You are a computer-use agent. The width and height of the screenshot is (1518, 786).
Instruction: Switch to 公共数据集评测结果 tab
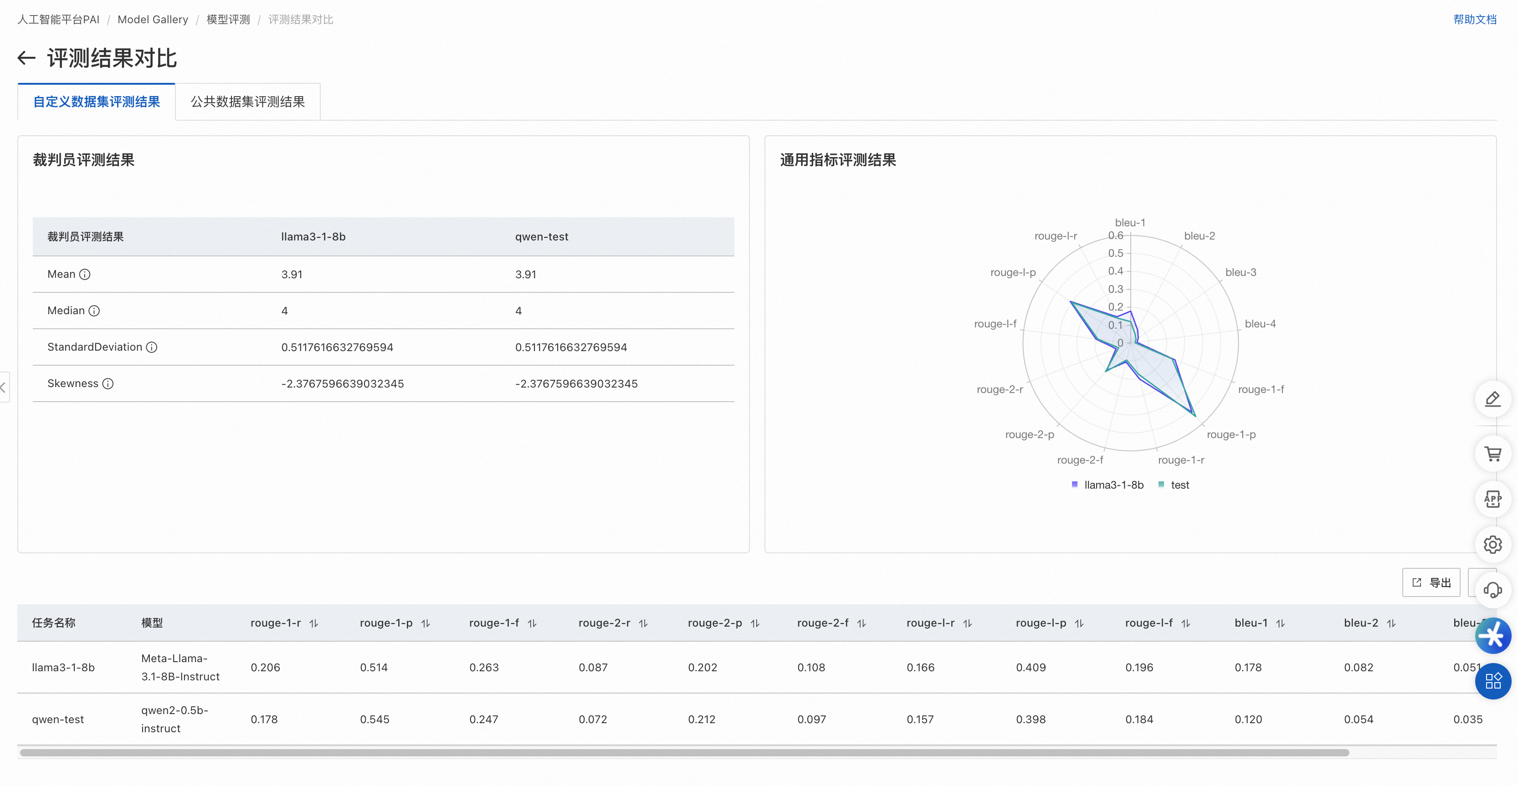[247, 102]
